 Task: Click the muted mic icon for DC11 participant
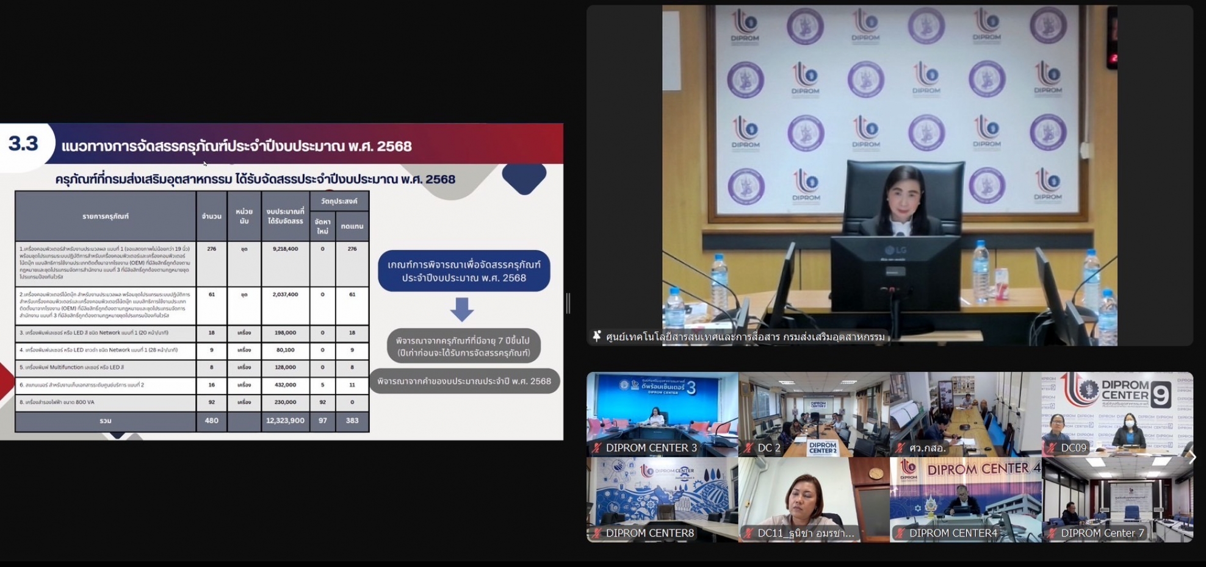749,533
